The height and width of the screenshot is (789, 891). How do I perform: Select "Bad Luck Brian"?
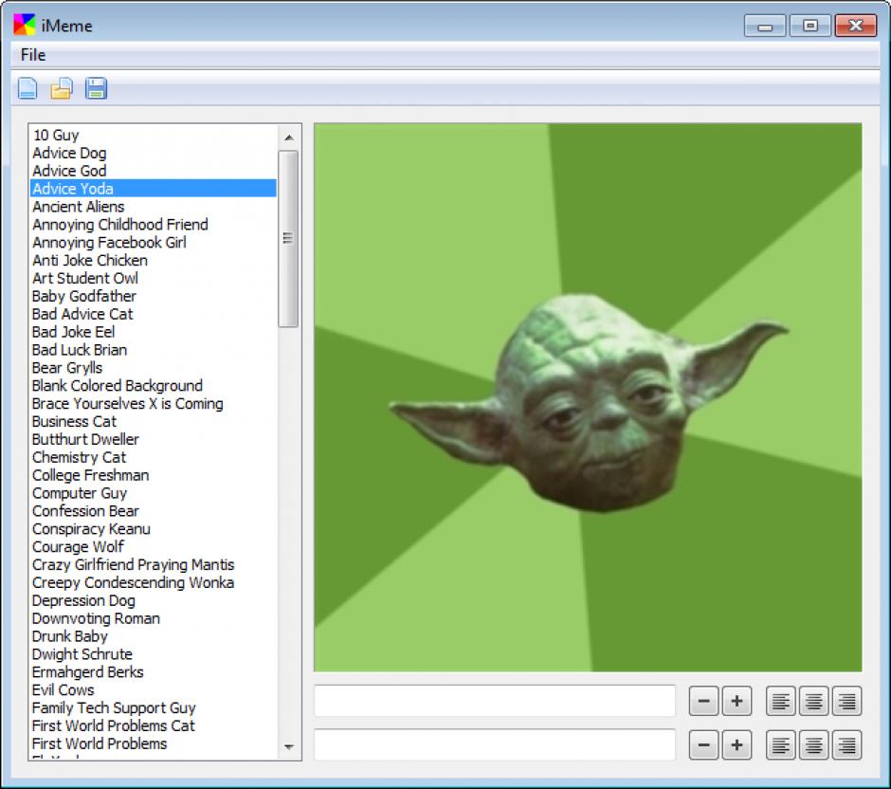[154, 350]
